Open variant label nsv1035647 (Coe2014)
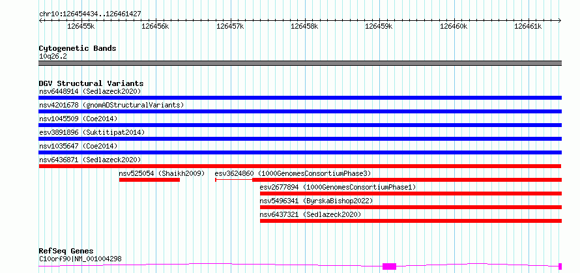580x273 pixels. point(78,146)
